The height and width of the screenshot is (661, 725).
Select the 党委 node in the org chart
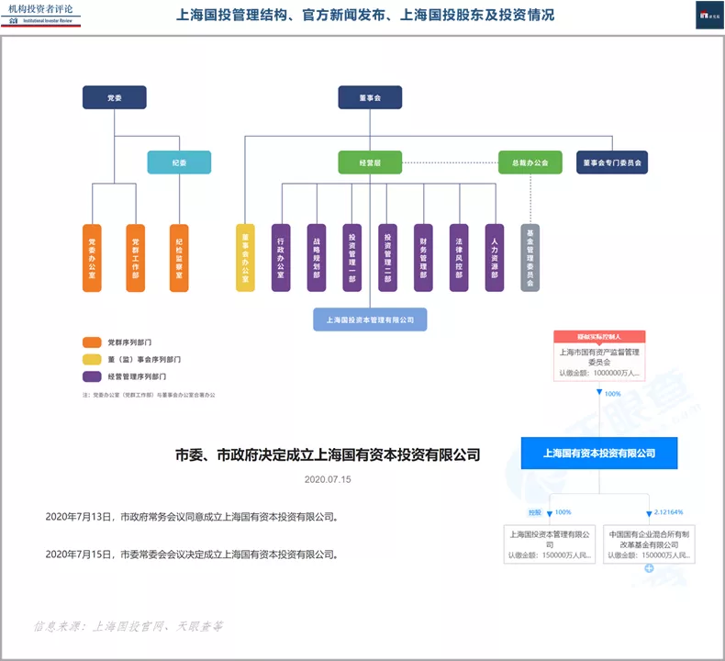[x=114, y=97]
